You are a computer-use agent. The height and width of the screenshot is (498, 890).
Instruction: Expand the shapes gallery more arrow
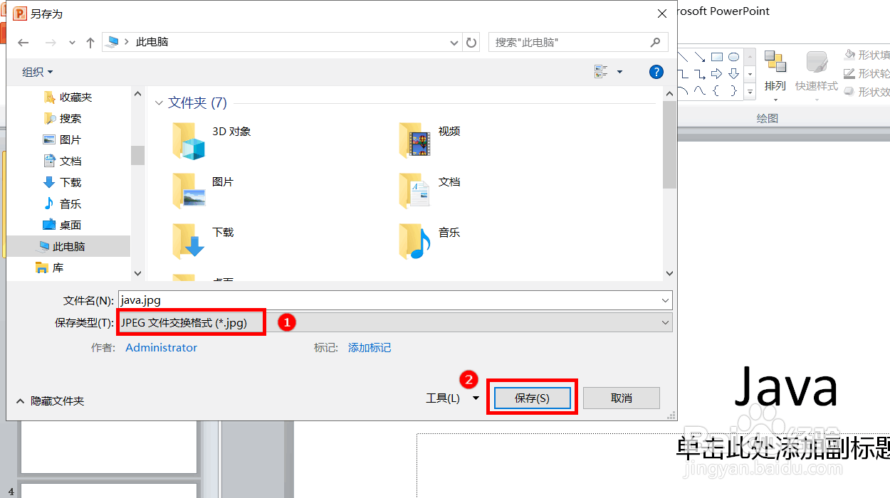tap(750, 91)
